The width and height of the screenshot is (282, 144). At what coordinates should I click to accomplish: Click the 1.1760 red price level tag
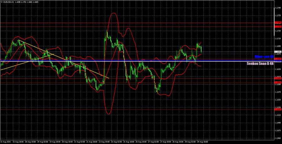pos(278,23)
